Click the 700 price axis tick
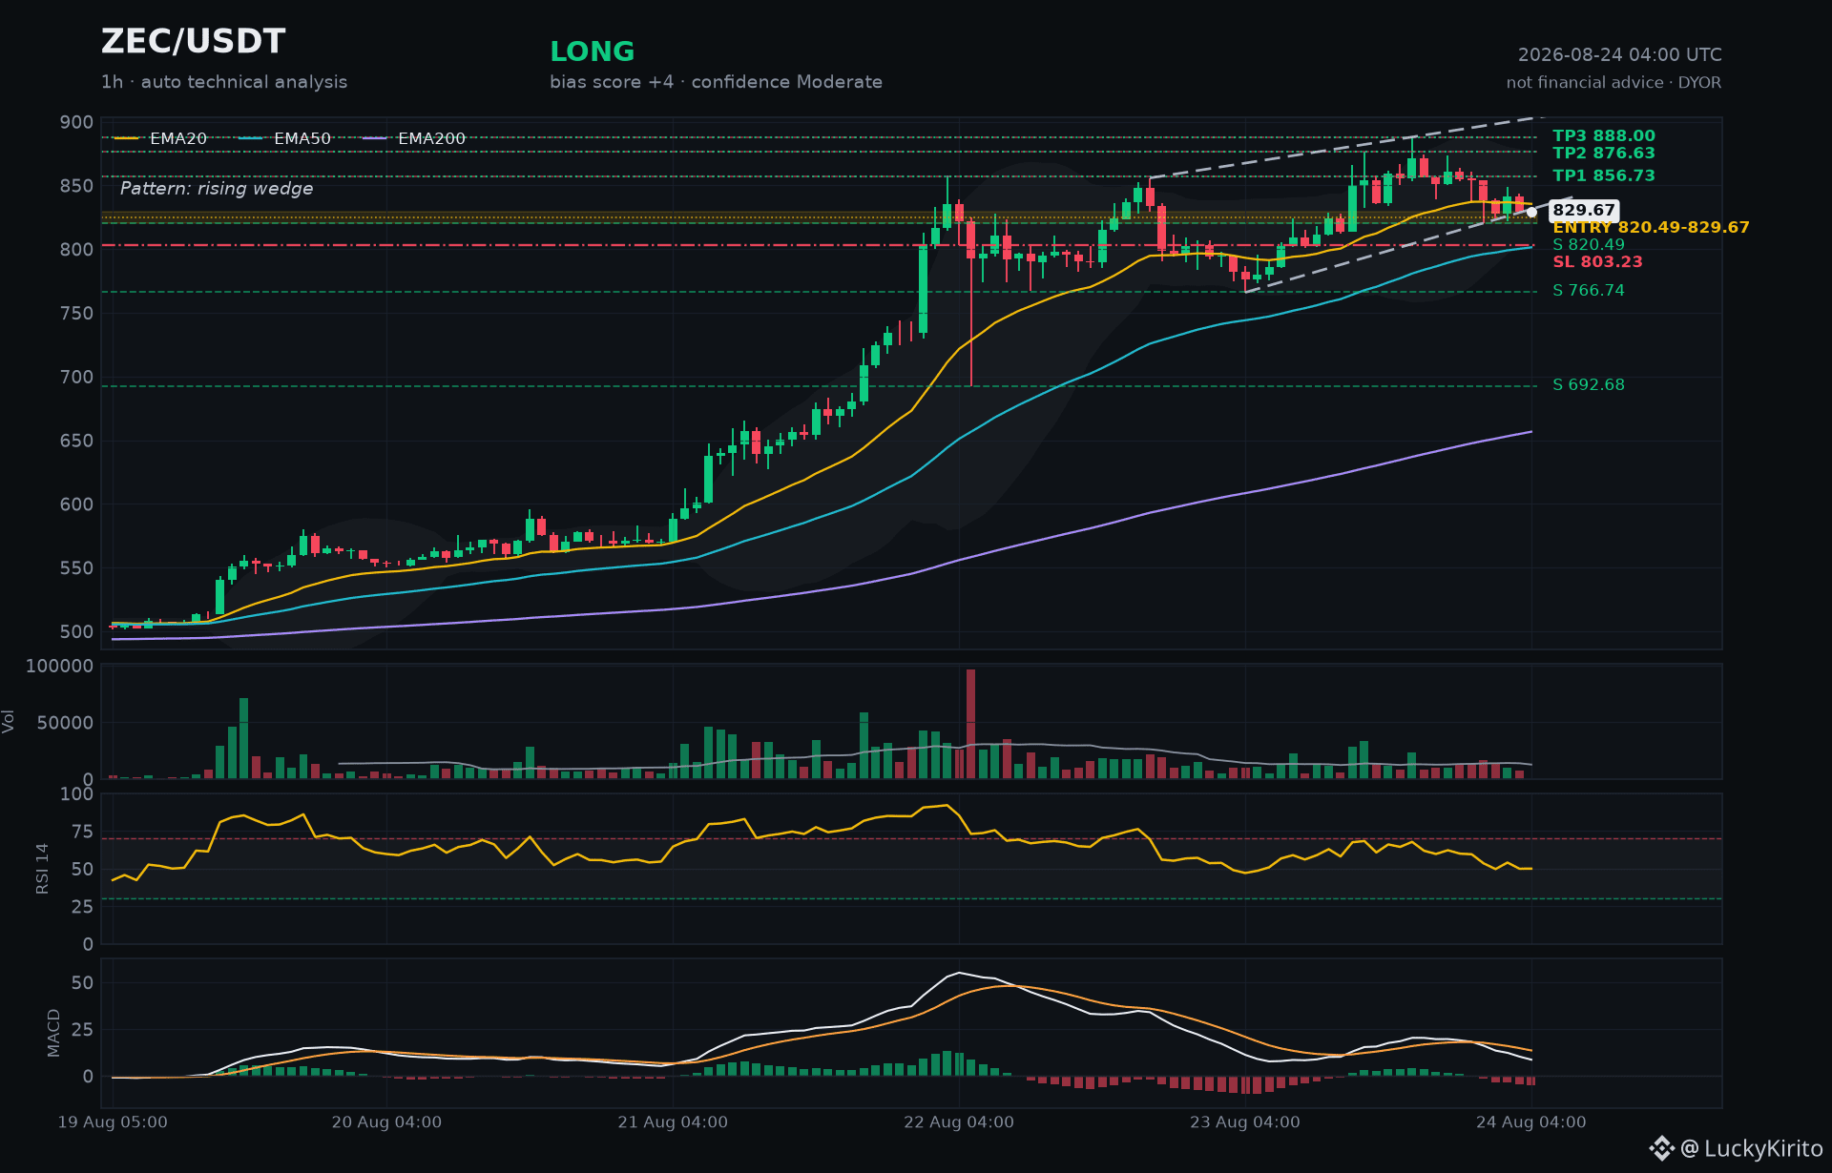This screenshot has height=1173, width=1832. (x=76, y=377)
